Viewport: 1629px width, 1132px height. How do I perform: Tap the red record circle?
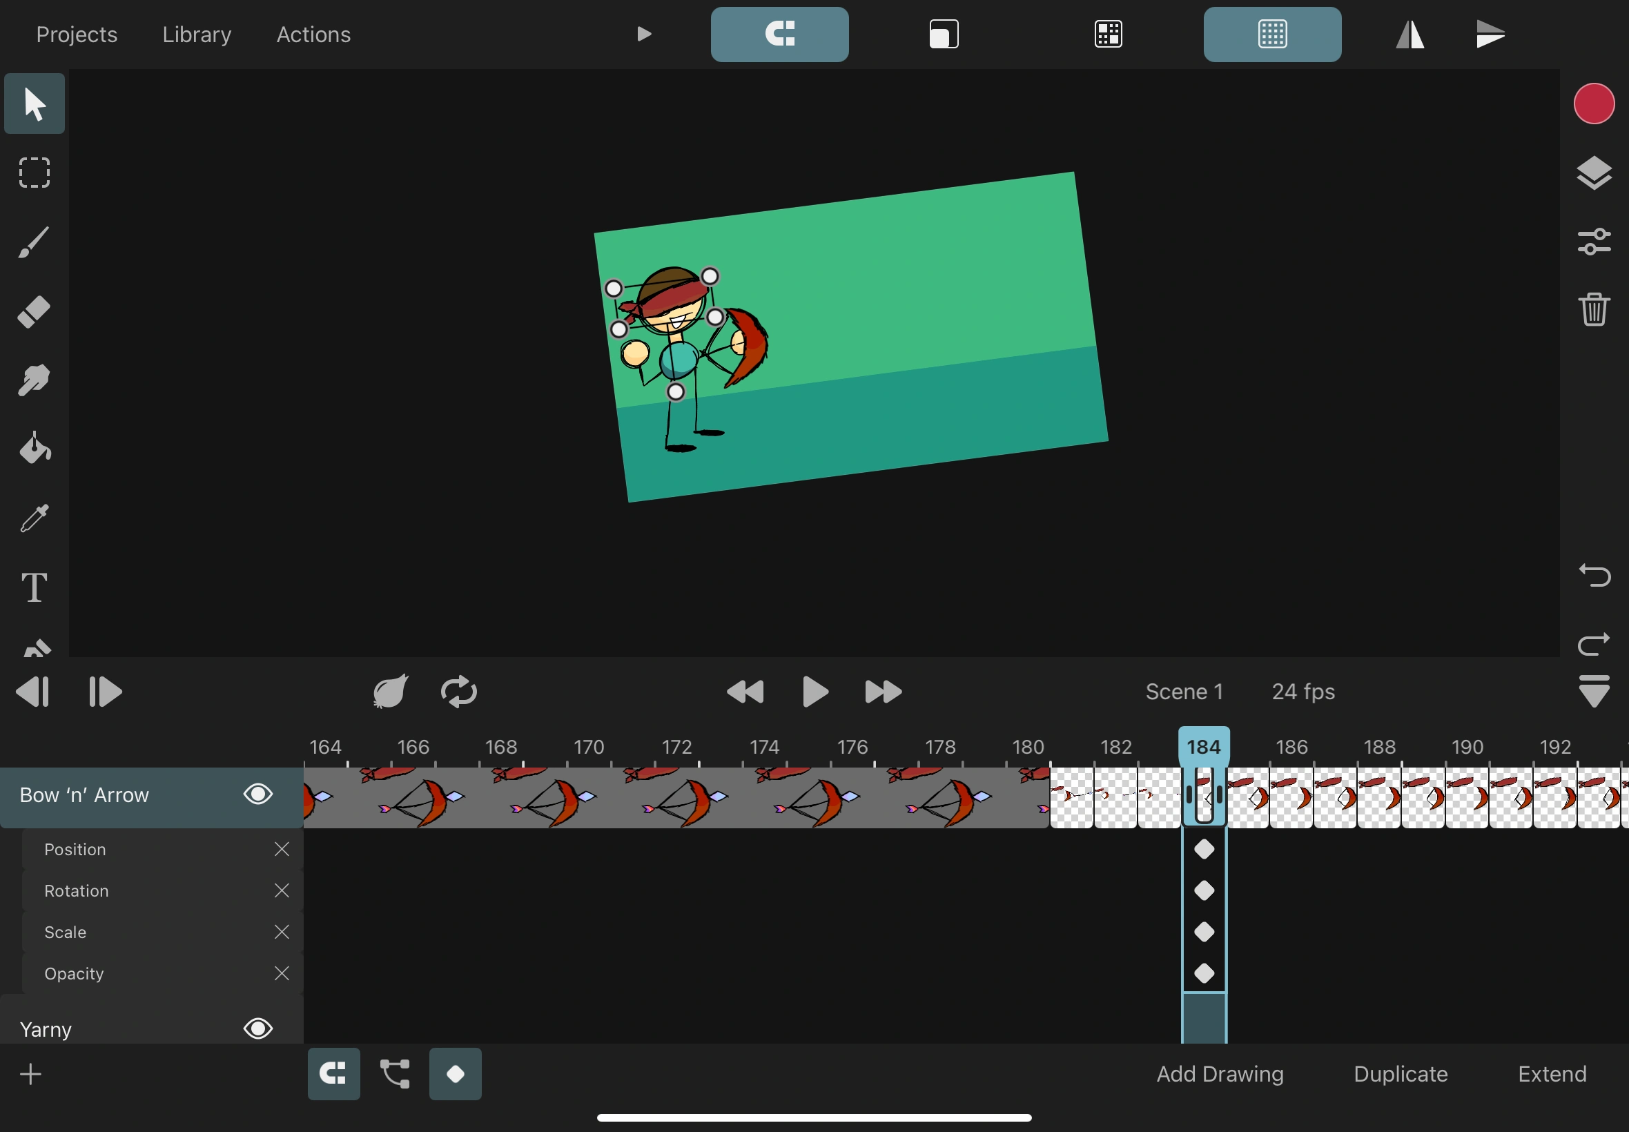click(1594, 104)
